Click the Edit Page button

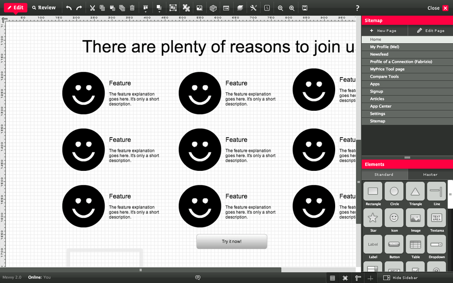(430, 30)
